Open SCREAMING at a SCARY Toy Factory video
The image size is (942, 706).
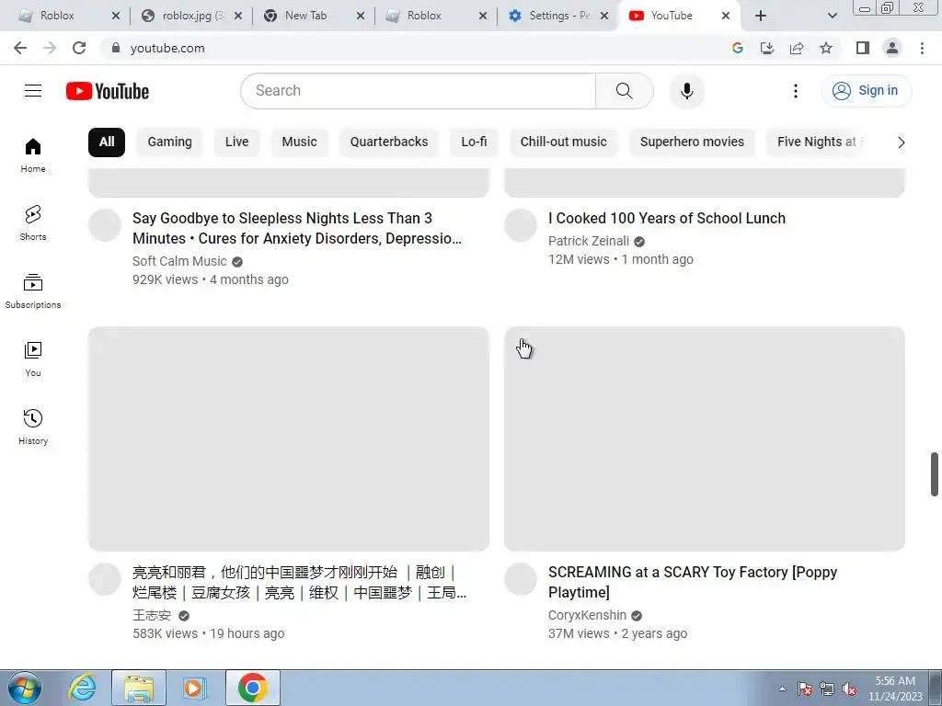coord(693,582)
